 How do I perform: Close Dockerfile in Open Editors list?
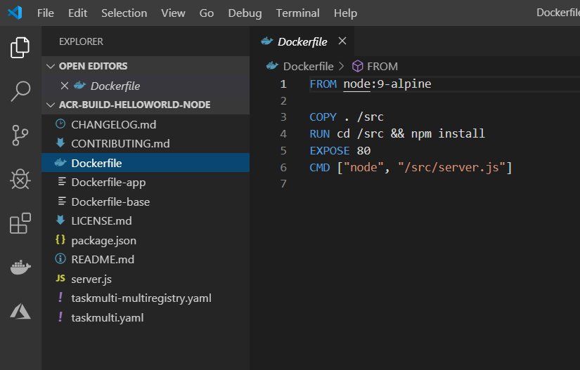pyautogui.click(x=65, y=86)
